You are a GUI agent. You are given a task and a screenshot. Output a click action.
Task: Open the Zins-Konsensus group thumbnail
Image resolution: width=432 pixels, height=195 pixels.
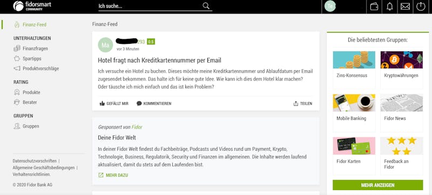(x=354, y=60)
